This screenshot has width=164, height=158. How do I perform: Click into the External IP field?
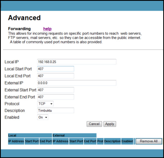pos(77,83)
